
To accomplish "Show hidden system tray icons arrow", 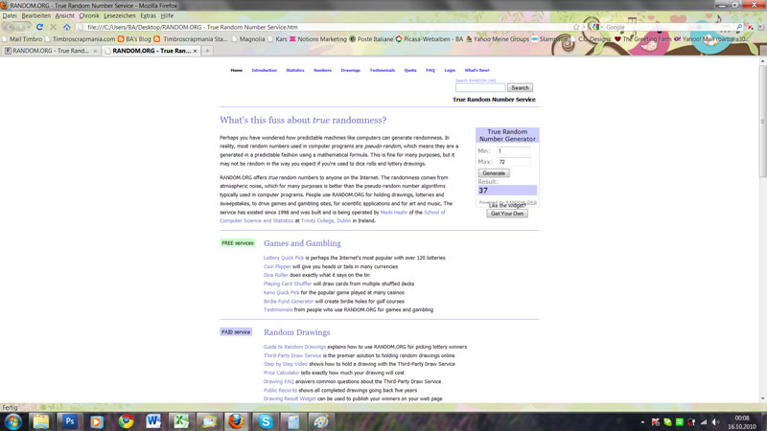I will pos(642,422).
